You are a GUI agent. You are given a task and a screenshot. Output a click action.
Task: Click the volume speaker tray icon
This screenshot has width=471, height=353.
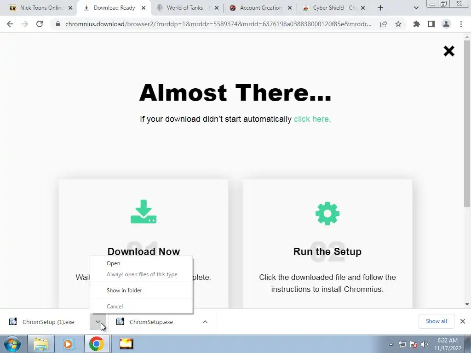click(425, 345)
